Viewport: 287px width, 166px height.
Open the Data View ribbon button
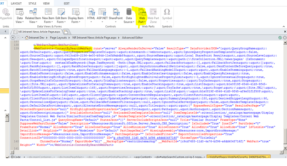coord(20,16)
